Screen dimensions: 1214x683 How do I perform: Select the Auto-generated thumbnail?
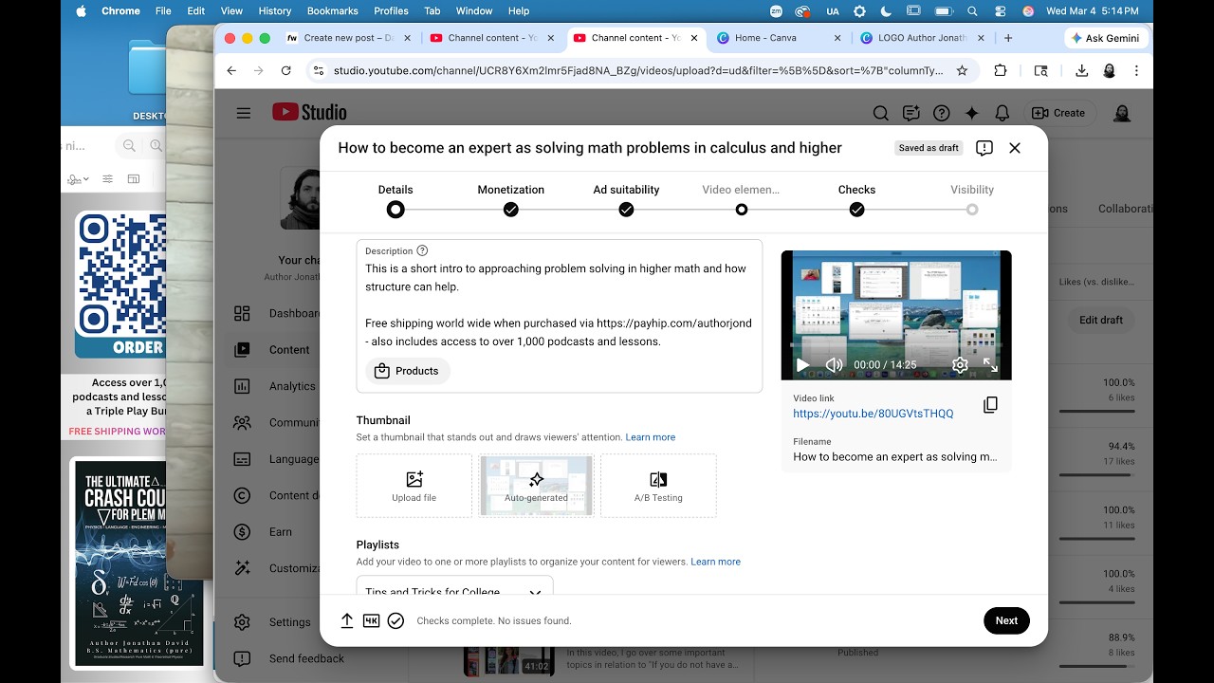[536, 486]
